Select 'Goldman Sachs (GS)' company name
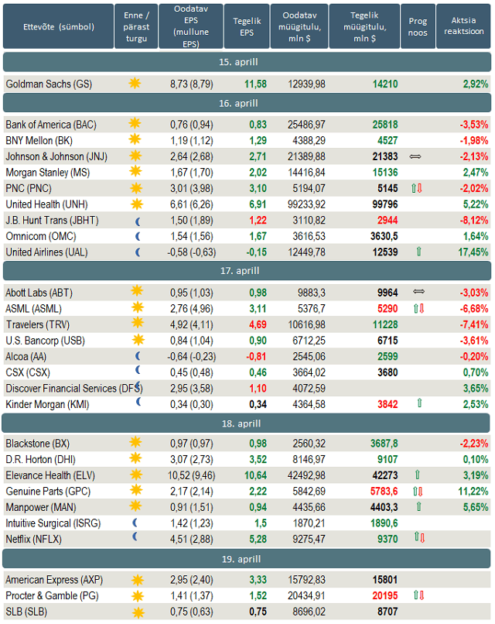 tap(49, 84)
